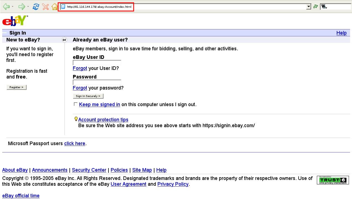This screenshot has width=352, height=204.
Task: Click the lightbulb icon beside Account protection tips
Action: (76, 119)
